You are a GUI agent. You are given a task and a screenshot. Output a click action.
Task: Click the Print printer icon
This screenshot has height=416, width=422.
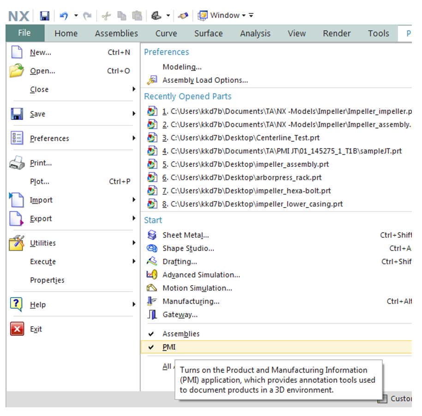17,163
